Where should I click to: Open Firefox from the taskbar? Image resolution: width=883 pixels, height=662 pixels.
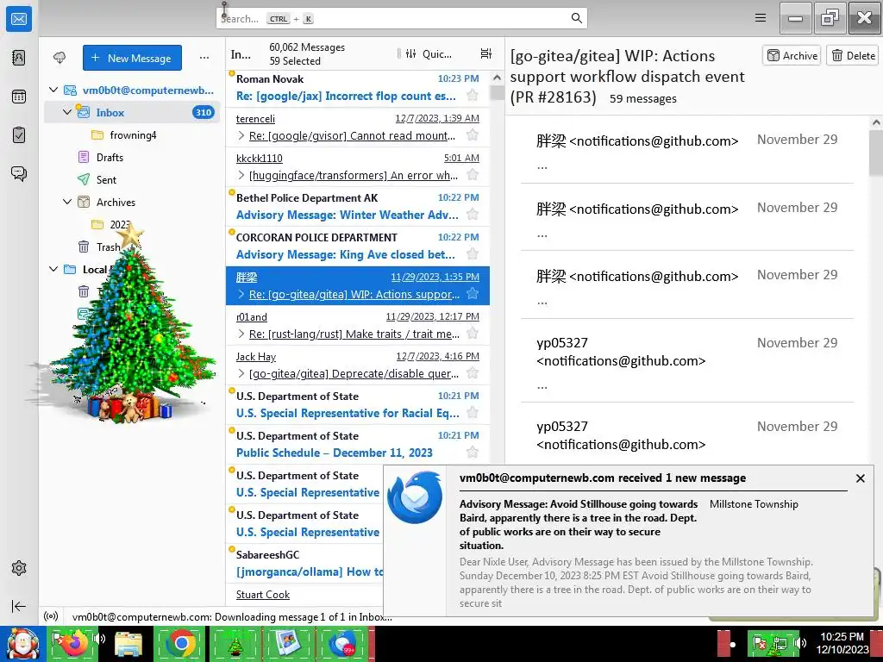click(x=74, y=644)
